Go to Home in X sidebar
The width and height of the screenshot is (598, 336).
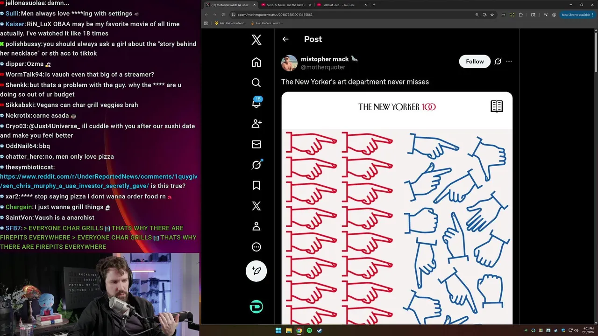256,62
